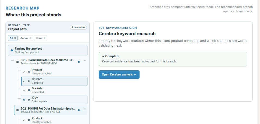Select the All 3 filter tab
The height and width of the screenshot is (124, 260).
pyautogui.click(x=13, y=38)
